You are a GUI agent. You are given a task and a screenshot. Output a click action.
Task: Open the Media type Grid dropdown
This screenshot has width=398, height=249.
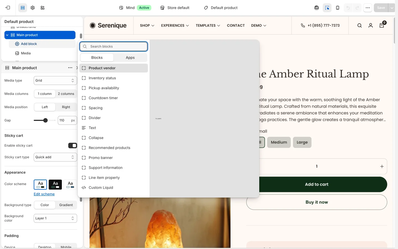[x=55, y=81]
